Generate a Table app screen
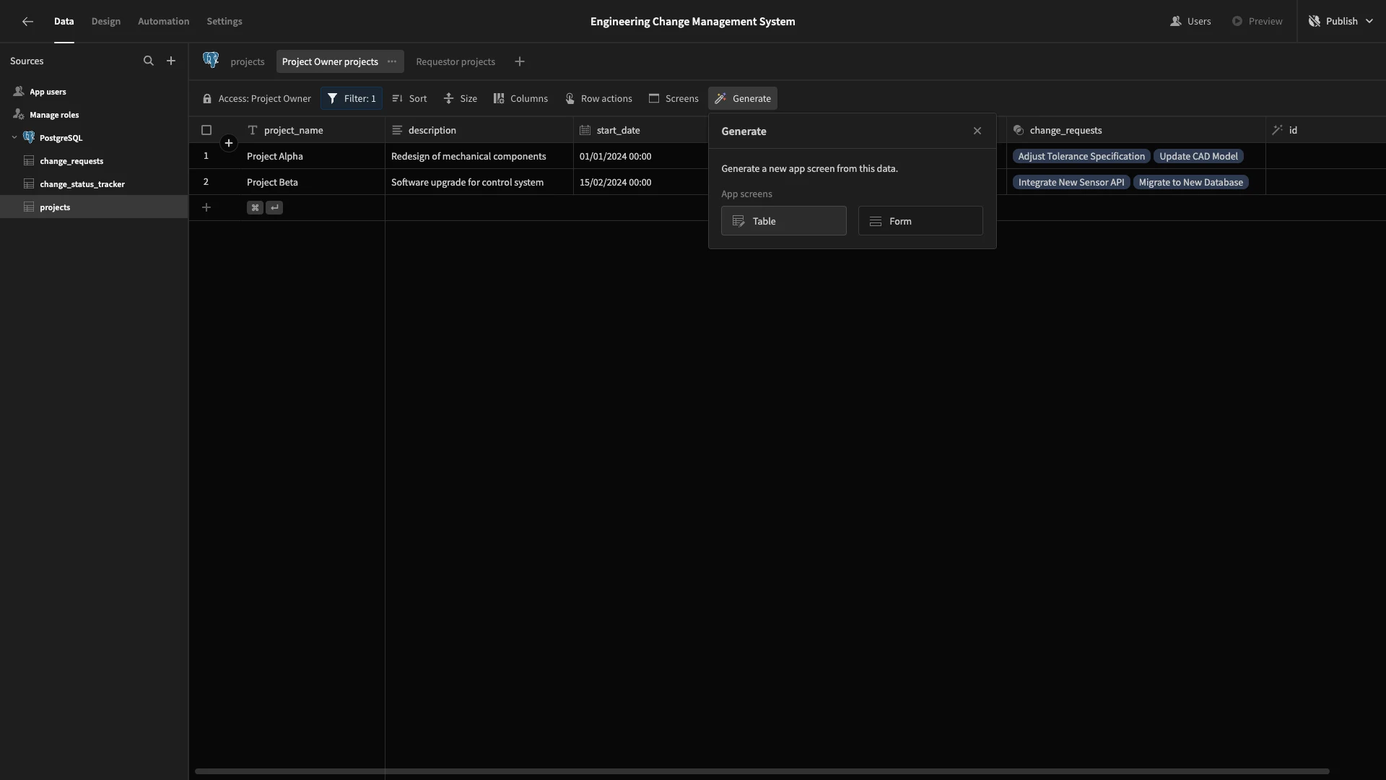Image resolution: width=1386 pixels, height=780 pixels. click(784, 221)
